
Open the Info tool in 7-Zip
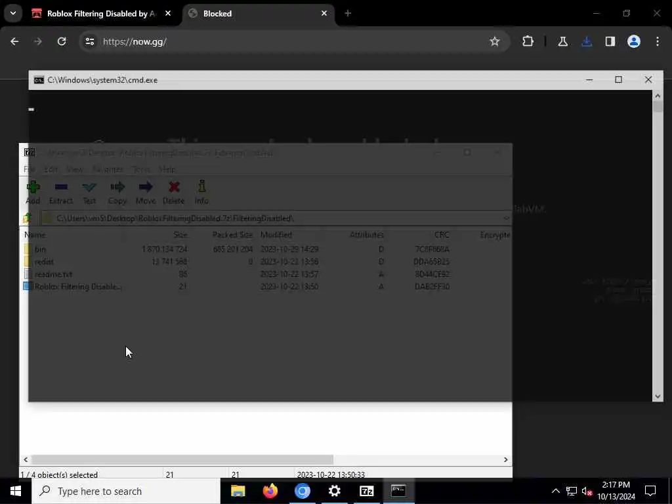pyautogui.click(x=201, y=192)
